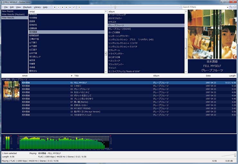
Task: Open the Library menu
Action: click(37, 7)
